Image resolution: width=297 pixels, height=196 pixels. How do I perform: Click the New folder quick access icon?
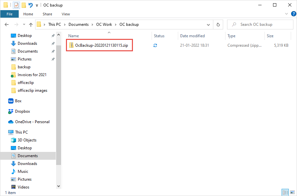(24, 5)
